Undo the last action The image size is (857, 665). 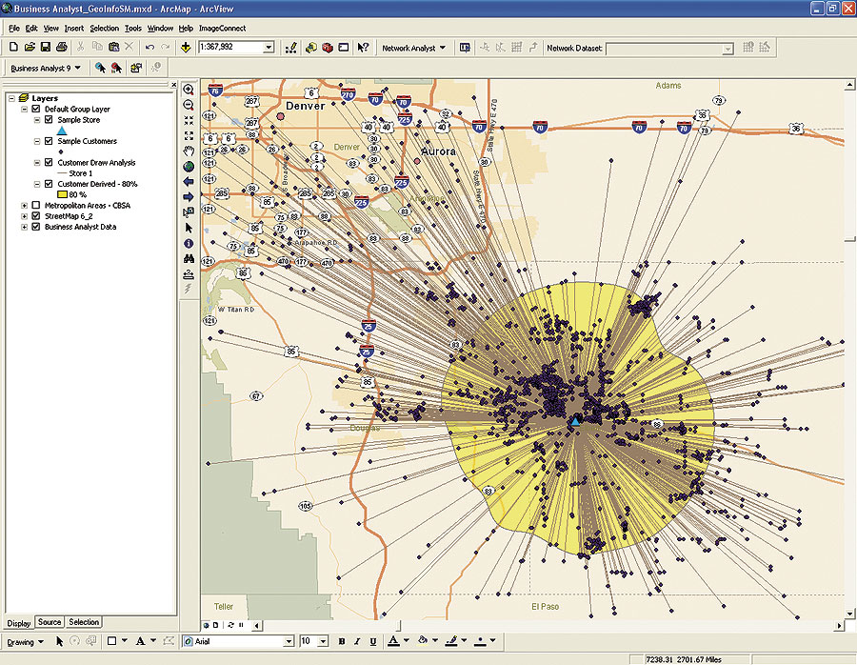(149, 48)
